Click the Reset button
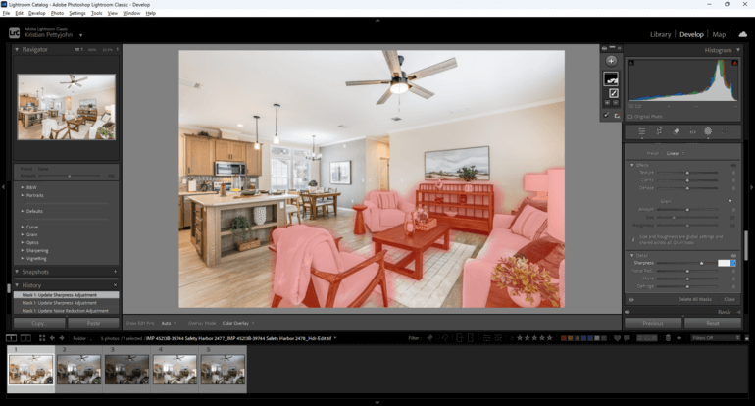This screenshot has height=406, width=755. pos(713,322)
